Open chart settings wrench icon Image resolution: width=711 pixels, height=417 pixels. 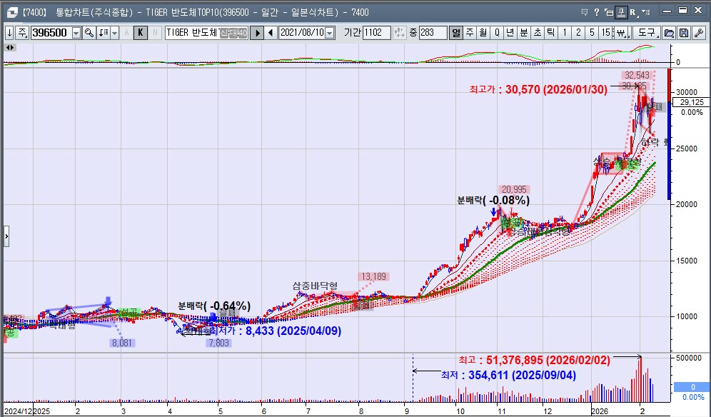tap(698, 33)
